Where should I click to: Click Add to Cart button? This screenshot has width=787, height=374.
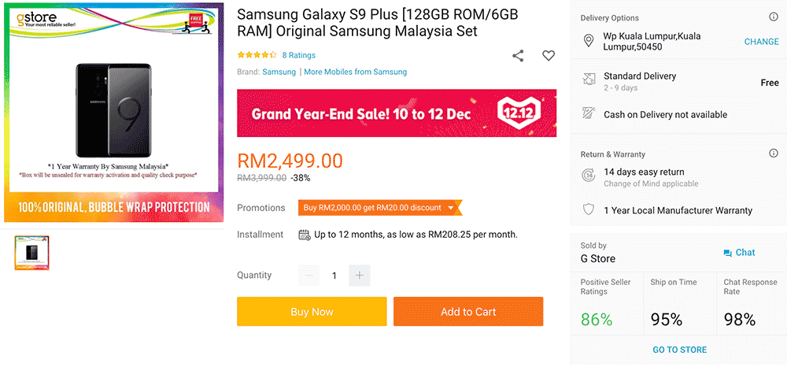tap(468, 312)
